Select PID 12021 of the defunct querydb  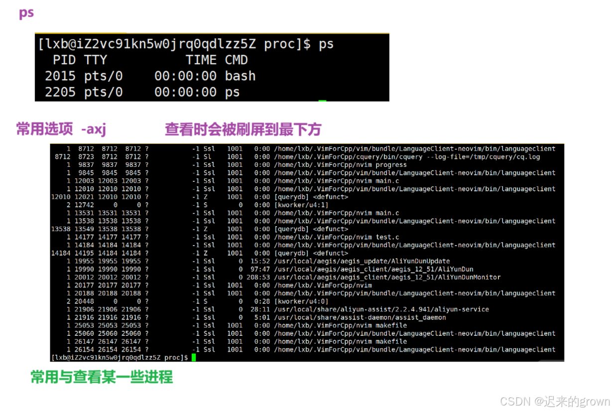(x=84, y=197)
